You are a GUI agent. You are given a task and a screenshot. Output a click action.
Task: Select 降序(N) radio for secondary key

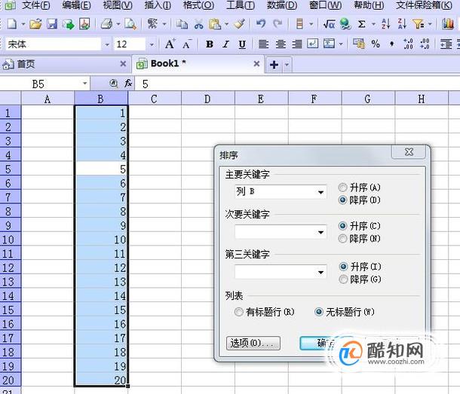click(342, 239)
